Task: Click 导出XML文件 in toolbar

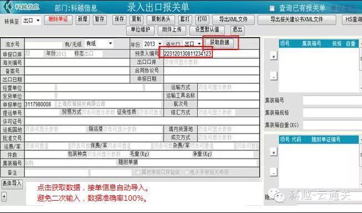Action: 233,19
